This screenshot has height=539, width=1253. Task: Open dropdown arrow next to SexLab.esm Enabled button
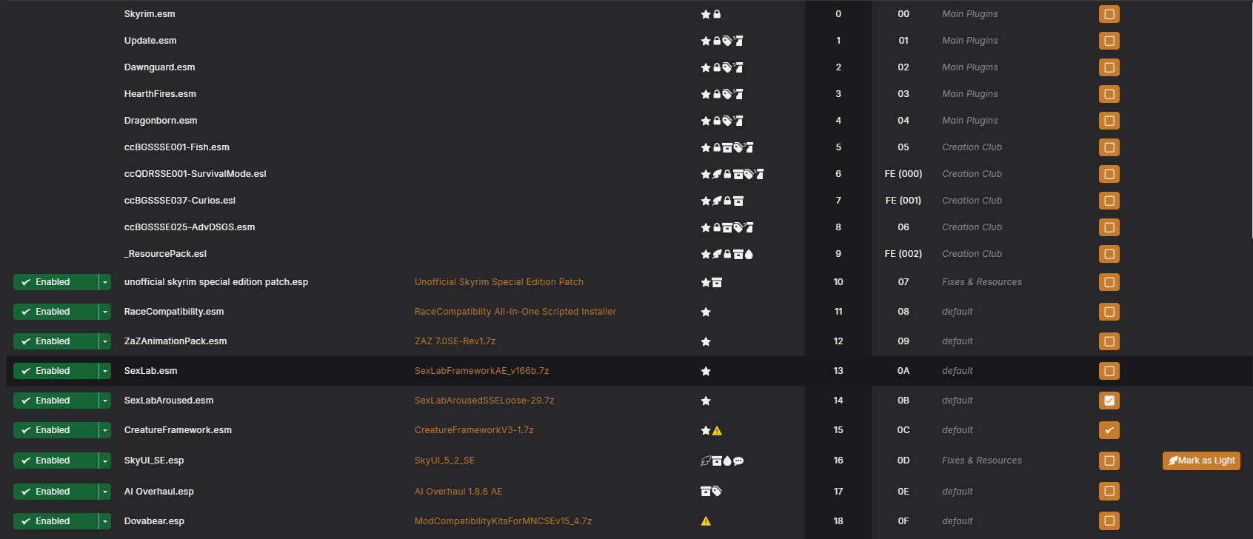coord(105,371)
